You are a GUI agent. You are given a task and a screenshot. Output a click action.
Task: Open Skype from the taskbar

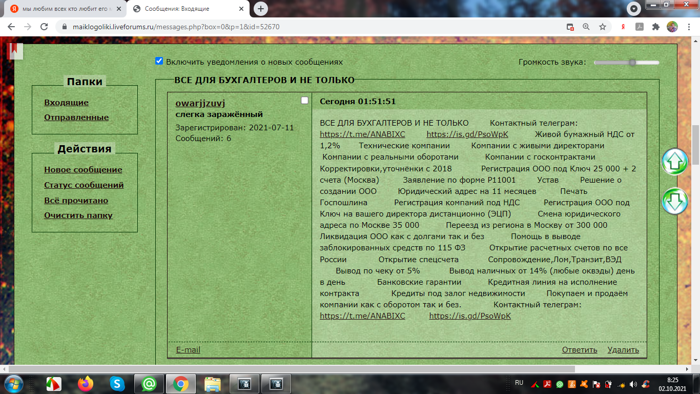coord(117,383)
